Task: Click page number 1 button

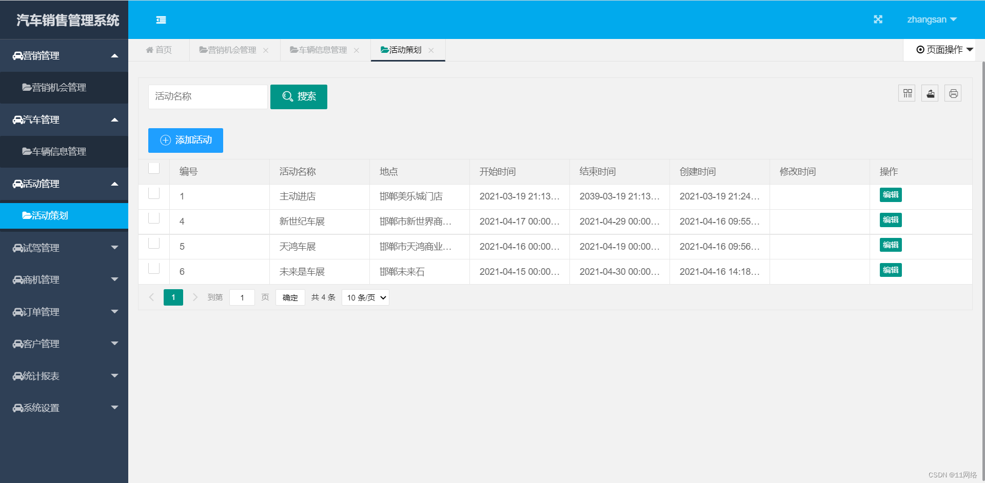Action: click(173, 297)
